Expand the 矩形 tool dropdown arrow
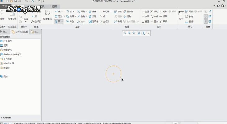 [x=64, y=16]
